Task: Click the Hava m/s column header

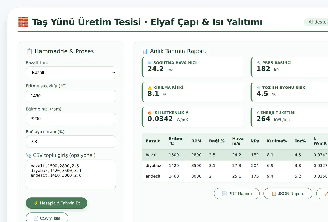Action: [x=238, y=141]
